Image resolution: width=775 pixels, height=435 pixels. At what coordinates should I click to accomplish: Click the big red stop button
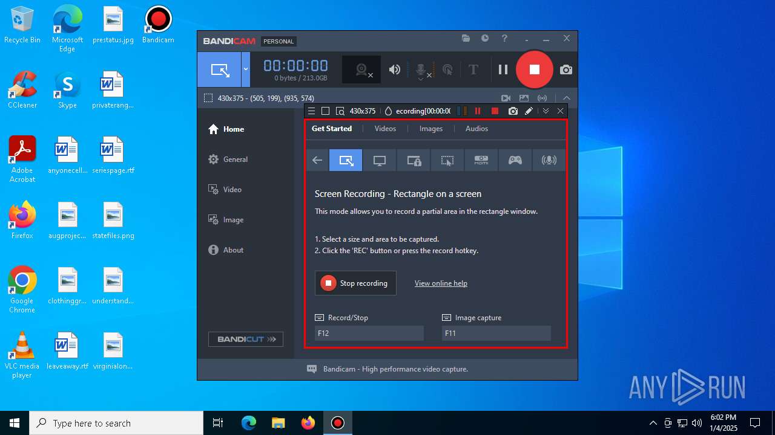[x=534, y=69]
